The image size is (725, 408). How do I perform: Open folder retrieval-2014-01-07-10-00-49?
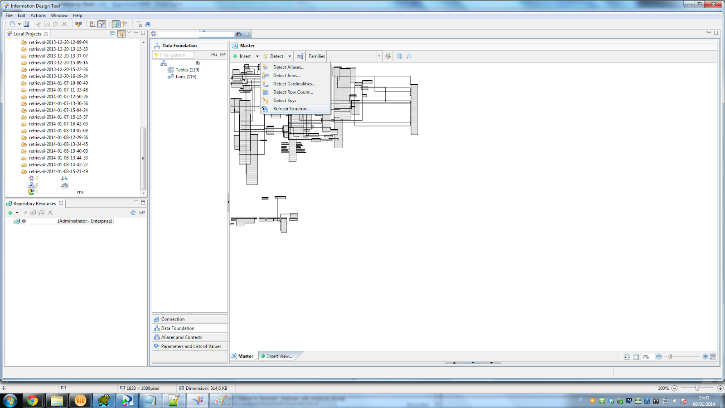55,83
